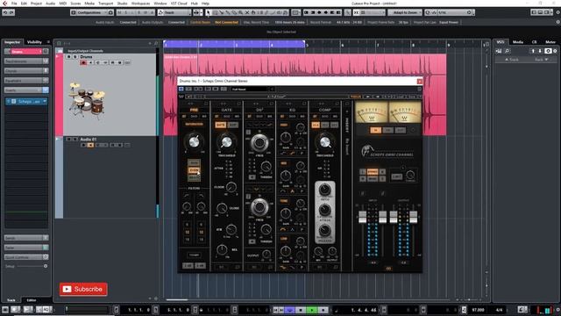Click the Load button in Waves toolbar
The height and width of the screenshot is (316, 561).
pos(400,97)
